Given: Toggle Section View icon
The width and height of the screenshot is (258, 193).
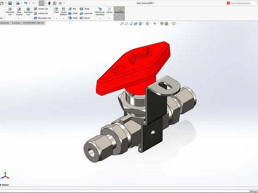Looking at the screenshot, I should (135, 23).
